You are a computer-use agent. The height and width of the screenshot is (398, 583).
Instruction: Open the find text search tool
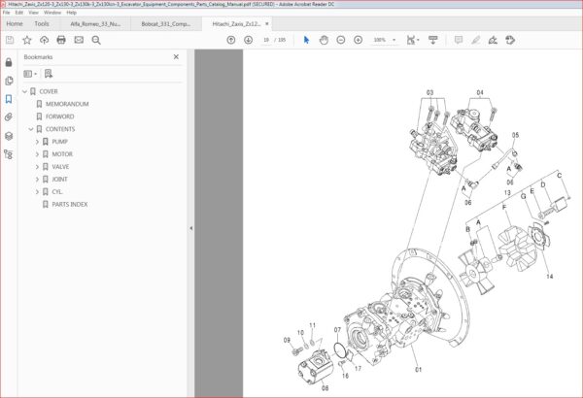[x=96, y=40]
